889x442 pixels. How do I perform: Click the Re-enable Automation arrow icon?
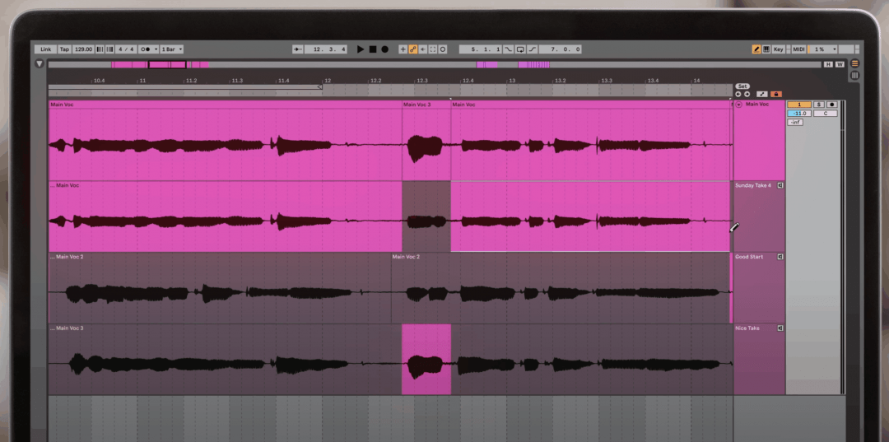[x=423, y=49]
